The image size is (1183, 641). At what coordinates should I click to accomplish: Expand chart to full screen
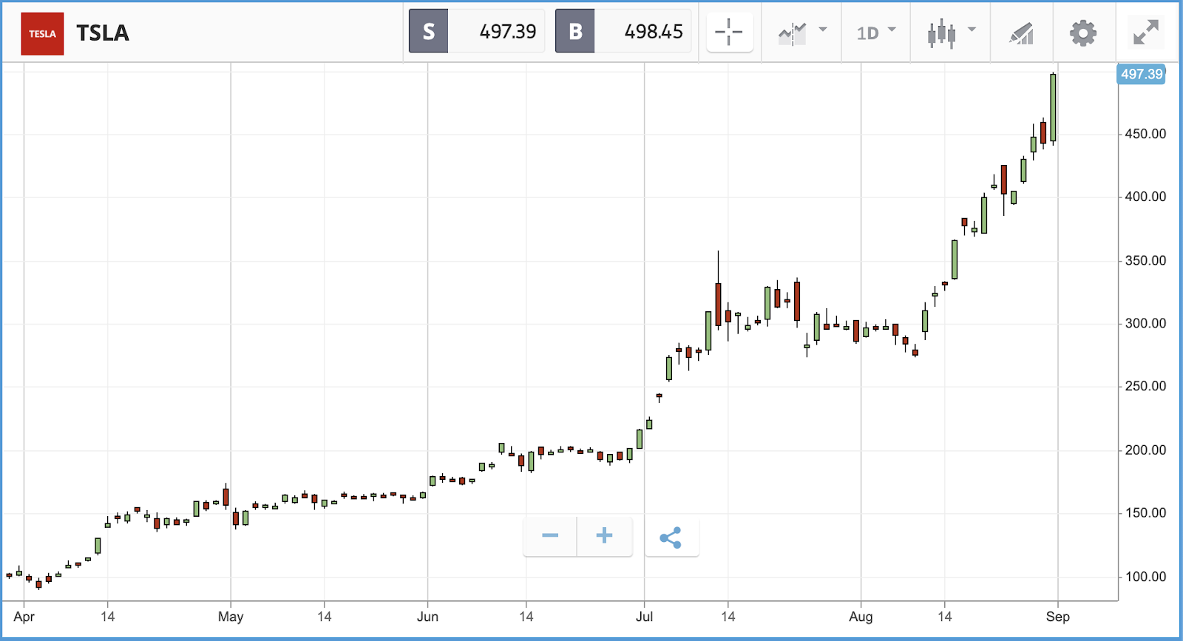pyautogui.click(x=1146, y=33)
